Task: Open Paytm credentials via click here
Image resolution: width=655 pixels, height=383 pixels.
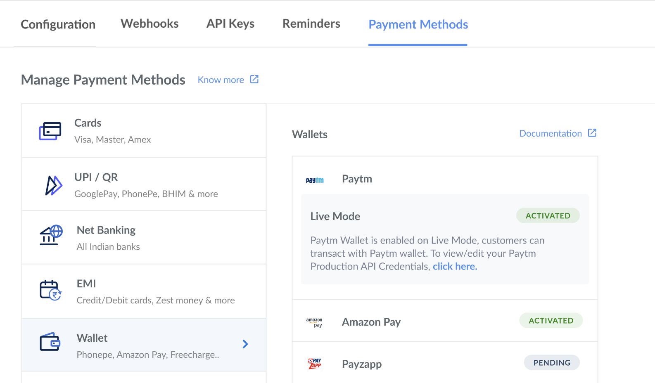Action: (x=455, y=266)
